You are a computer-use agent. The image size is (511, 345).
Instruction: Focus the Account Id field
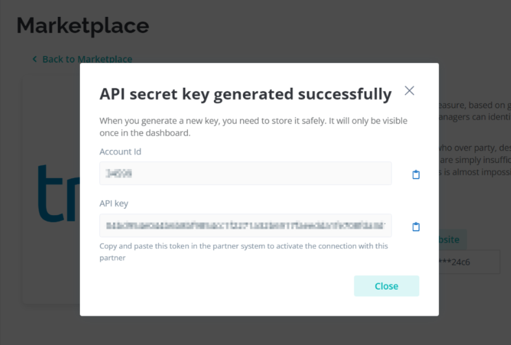[x=245, y=173]
